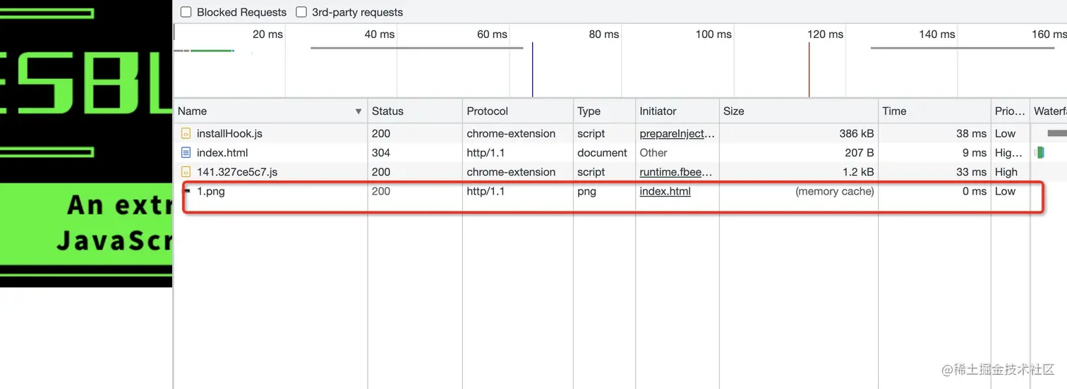
Task: Sort by the Time column header
Action: coord(934,111)
